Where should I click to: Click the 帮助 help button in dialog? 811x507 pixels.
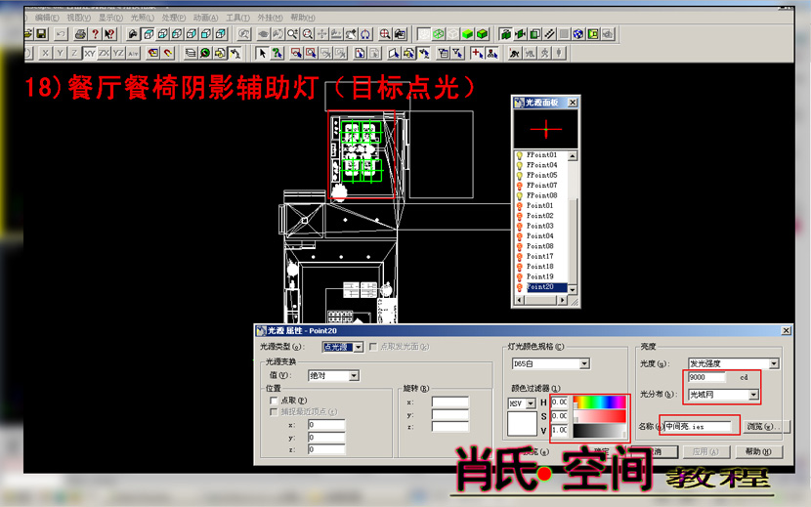(758, 451)
